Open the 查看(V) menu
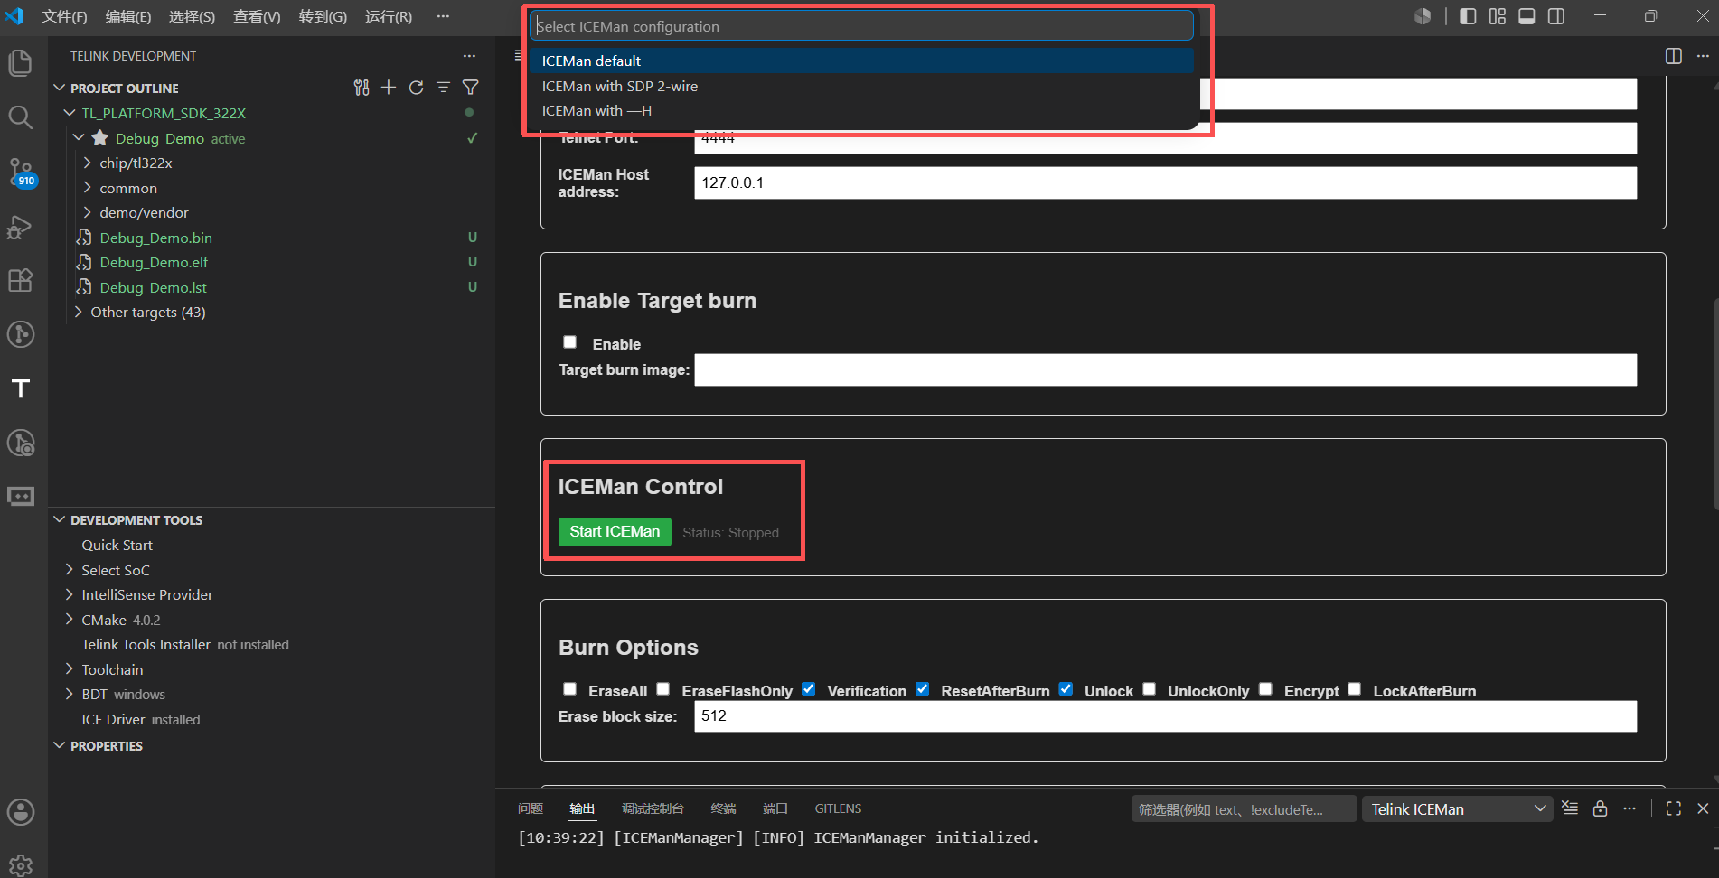 257,17
